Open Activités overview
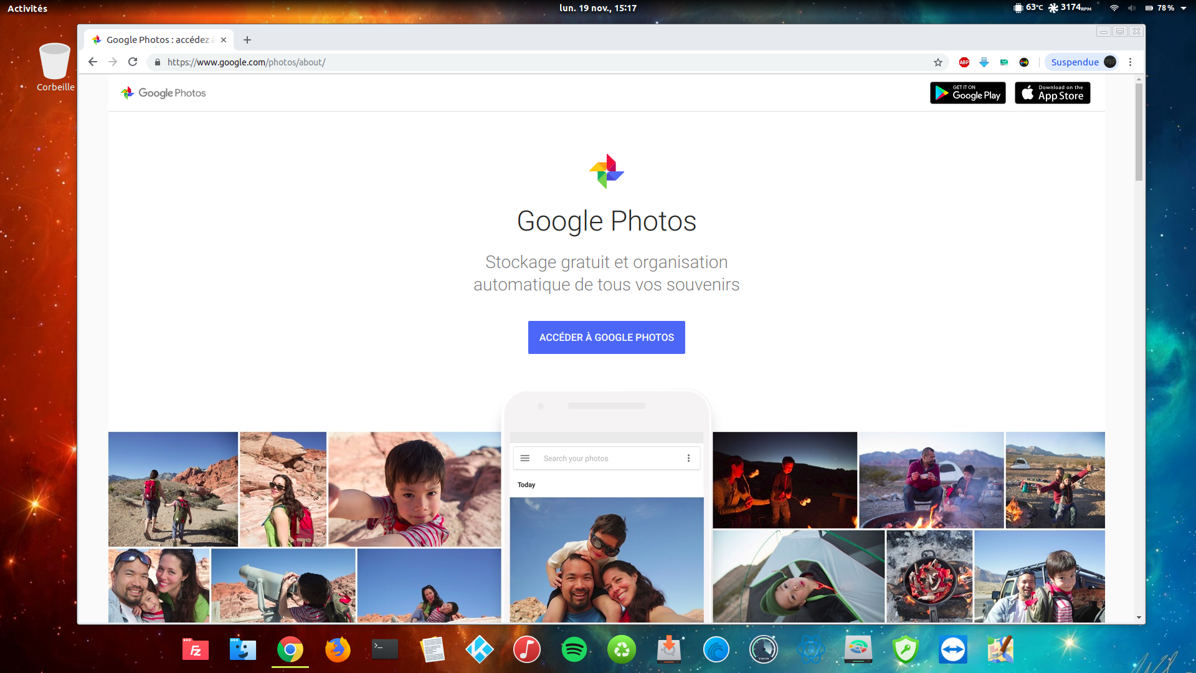The width and height of the screenshot is (1196, 673). click(x=27, y=8)
